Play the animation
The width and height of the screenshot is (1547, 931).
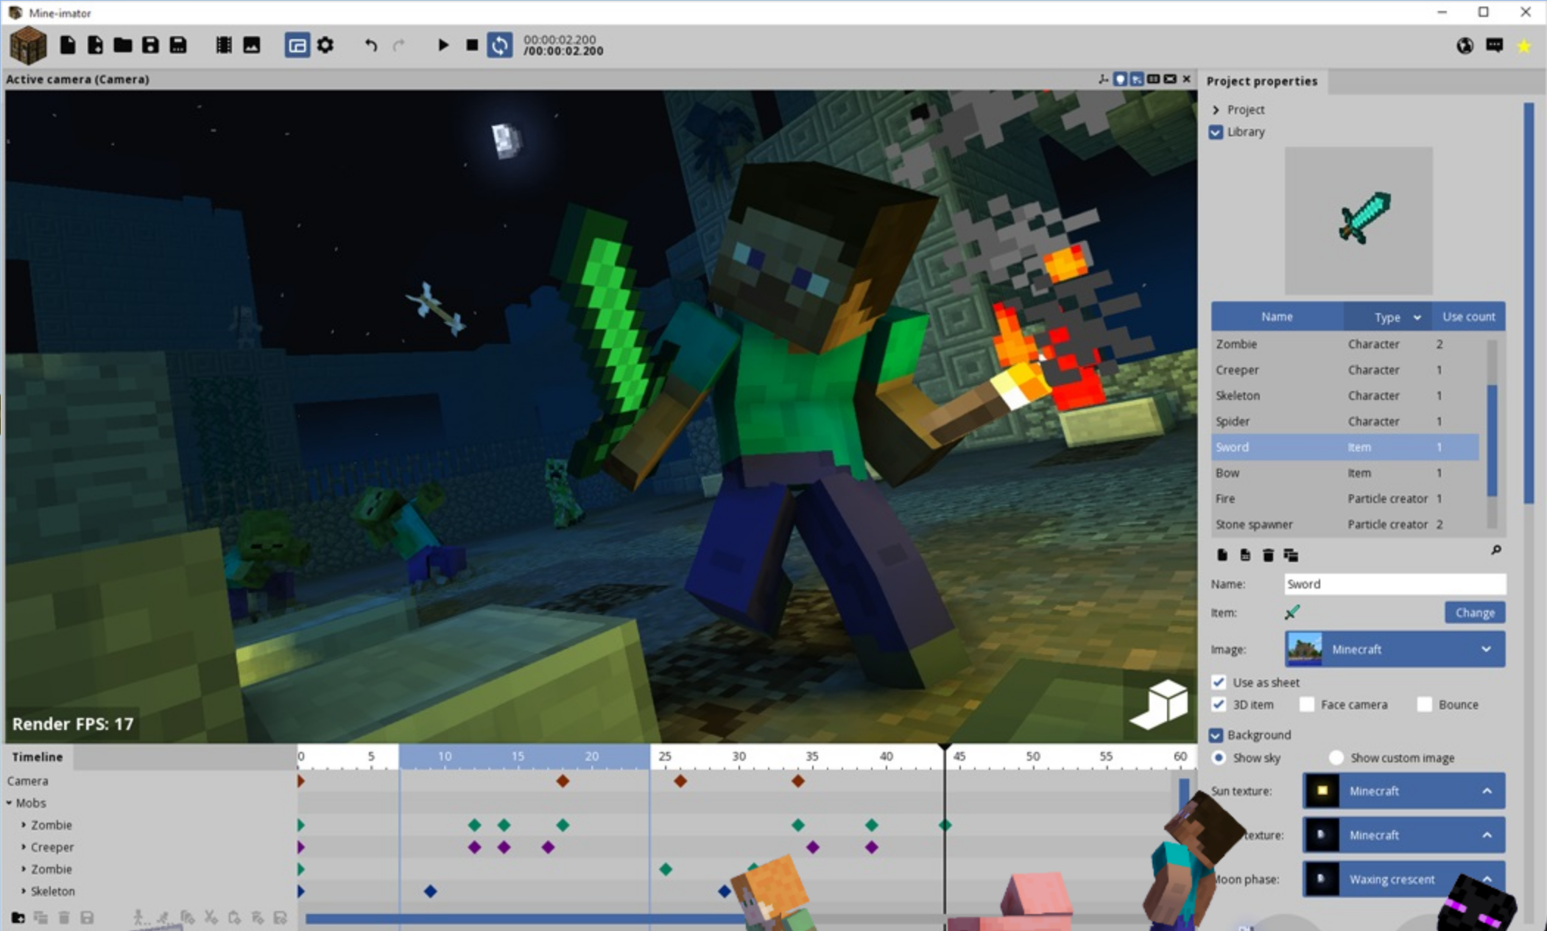click(443, 46)
